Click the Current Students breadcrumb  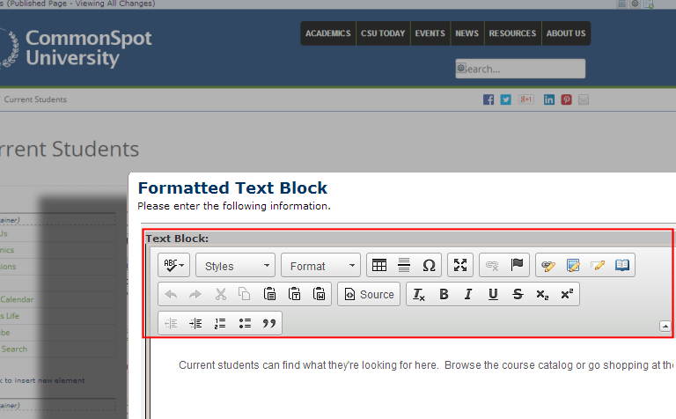click(35, 99)
